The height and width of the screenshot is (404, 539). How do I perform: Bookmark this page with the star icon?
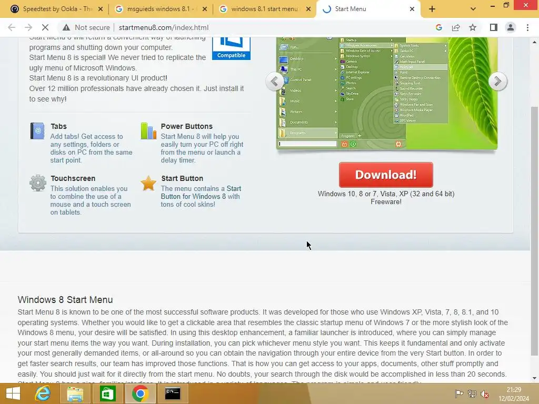coord(473,27)
